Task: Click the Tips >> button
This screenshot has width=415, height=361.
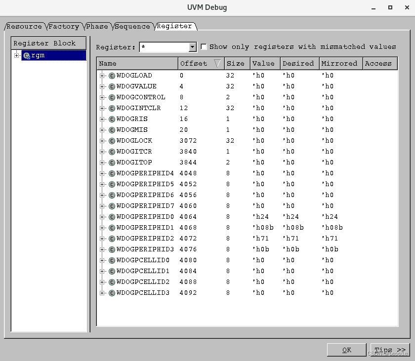Action: 390,350
